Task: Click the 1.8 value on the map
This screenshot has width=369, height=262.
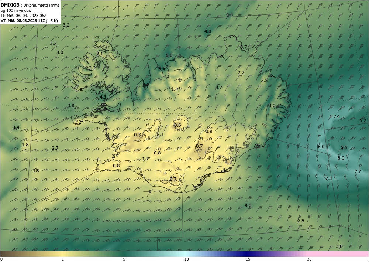Action: 25,144
